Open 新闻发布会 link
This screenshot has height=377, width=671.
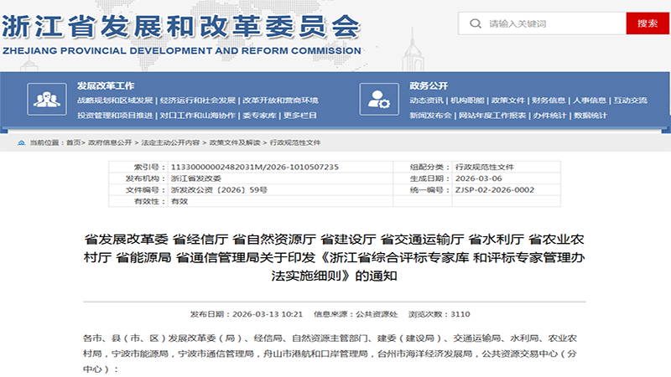point(430,116)
